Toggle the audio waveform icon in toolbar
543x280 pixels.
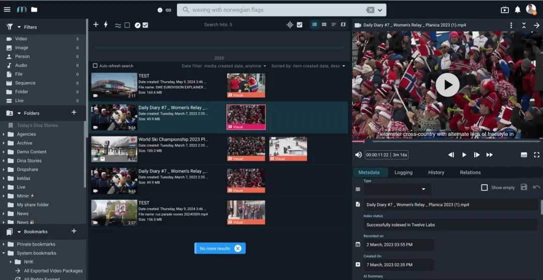(x=290, y=25)
